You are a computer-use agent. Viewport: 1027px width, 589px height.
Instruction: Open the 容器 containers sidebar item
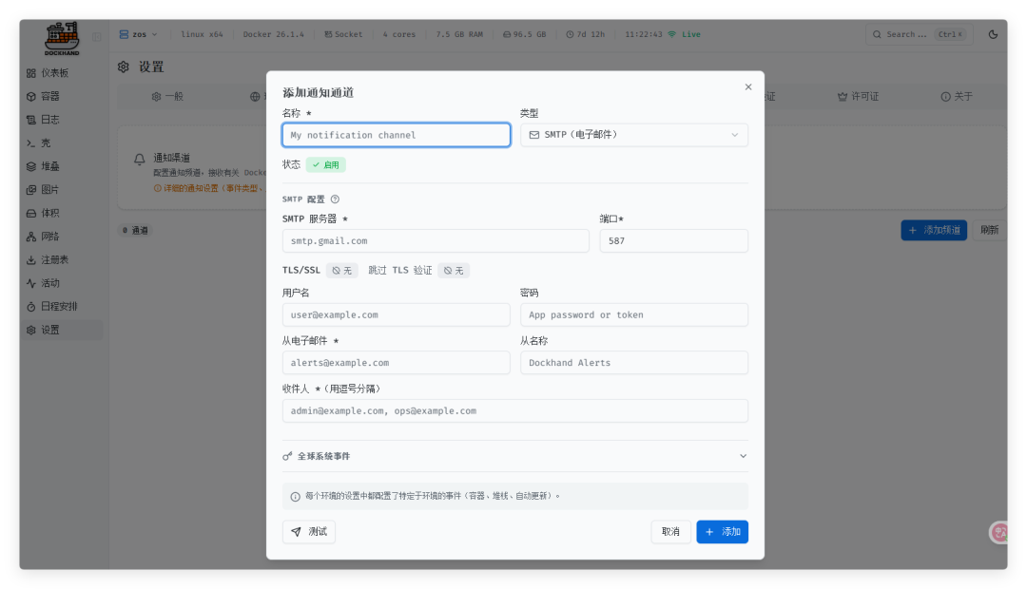[x=62, y=96]
